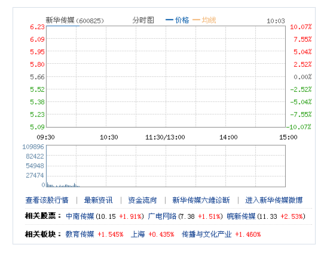Viewport: 327px width, 254px height.
Task: Visit the 进入新华传媒微博 link
Action: point(274,200)
